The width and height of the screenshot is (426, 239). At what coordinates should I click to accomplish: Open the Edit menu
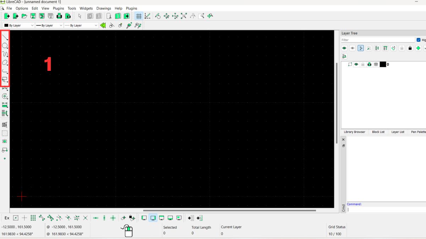pos(35,8)
